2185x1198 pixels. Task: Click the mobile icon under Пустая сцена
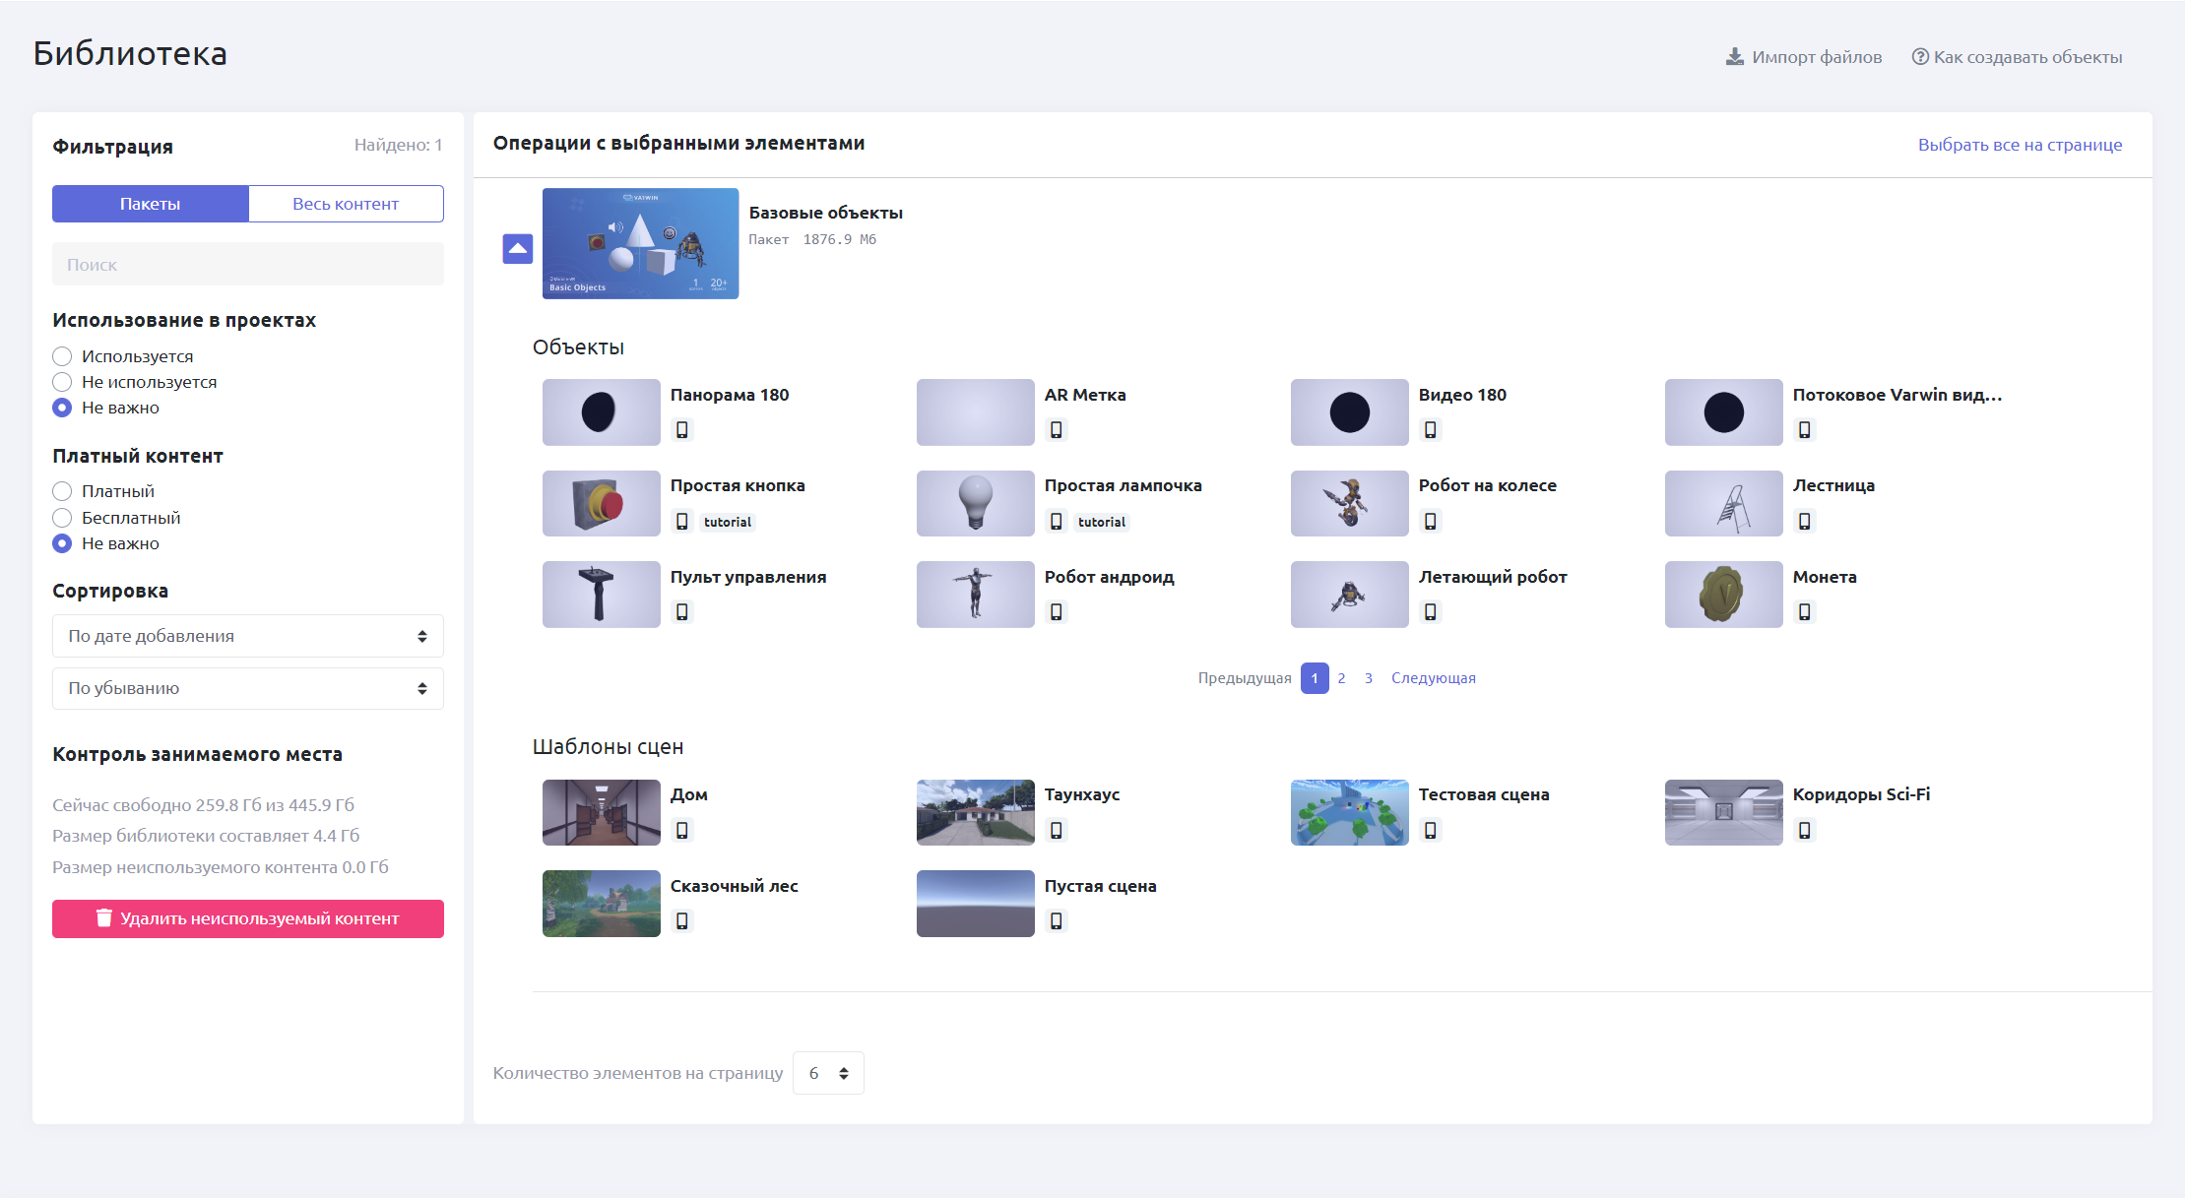(1056, 920)
